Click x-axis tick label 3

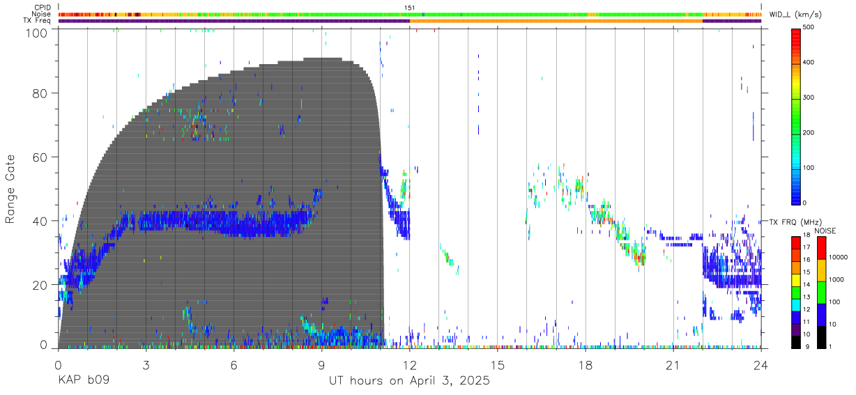click(146, 365)
